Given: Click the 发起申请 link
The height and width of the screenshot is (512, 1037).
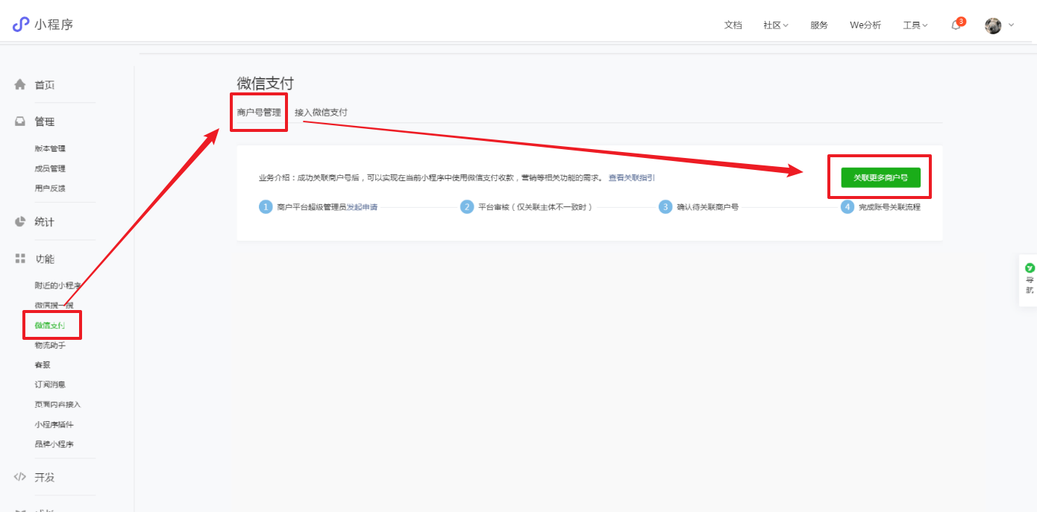Looking at the screenshot, I should click(362, 207).
